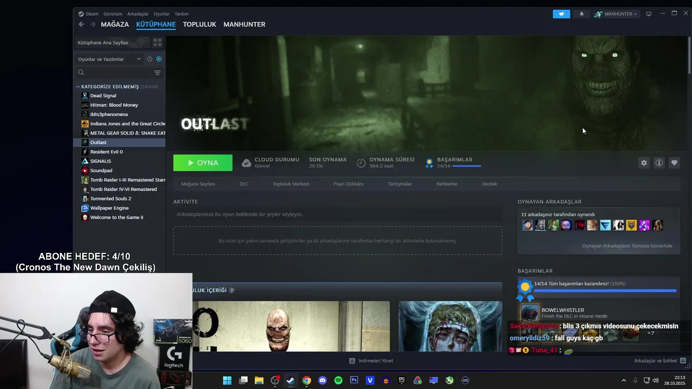Open the MANHUNTER account dropdown
This screenshot has width=692, height=389.
616,14
